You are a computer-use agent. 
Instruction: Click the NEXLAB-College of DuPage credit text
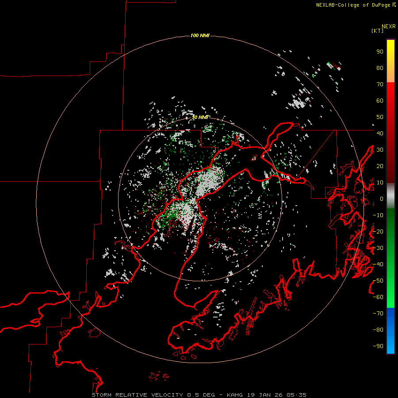[x=356, y=5]
